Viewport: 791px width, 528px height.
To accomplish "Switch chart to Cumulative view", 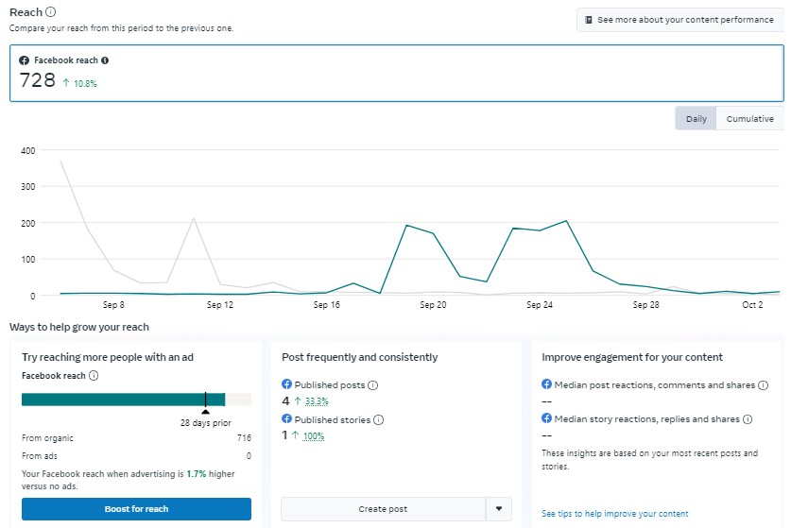I will click(750, 119).
